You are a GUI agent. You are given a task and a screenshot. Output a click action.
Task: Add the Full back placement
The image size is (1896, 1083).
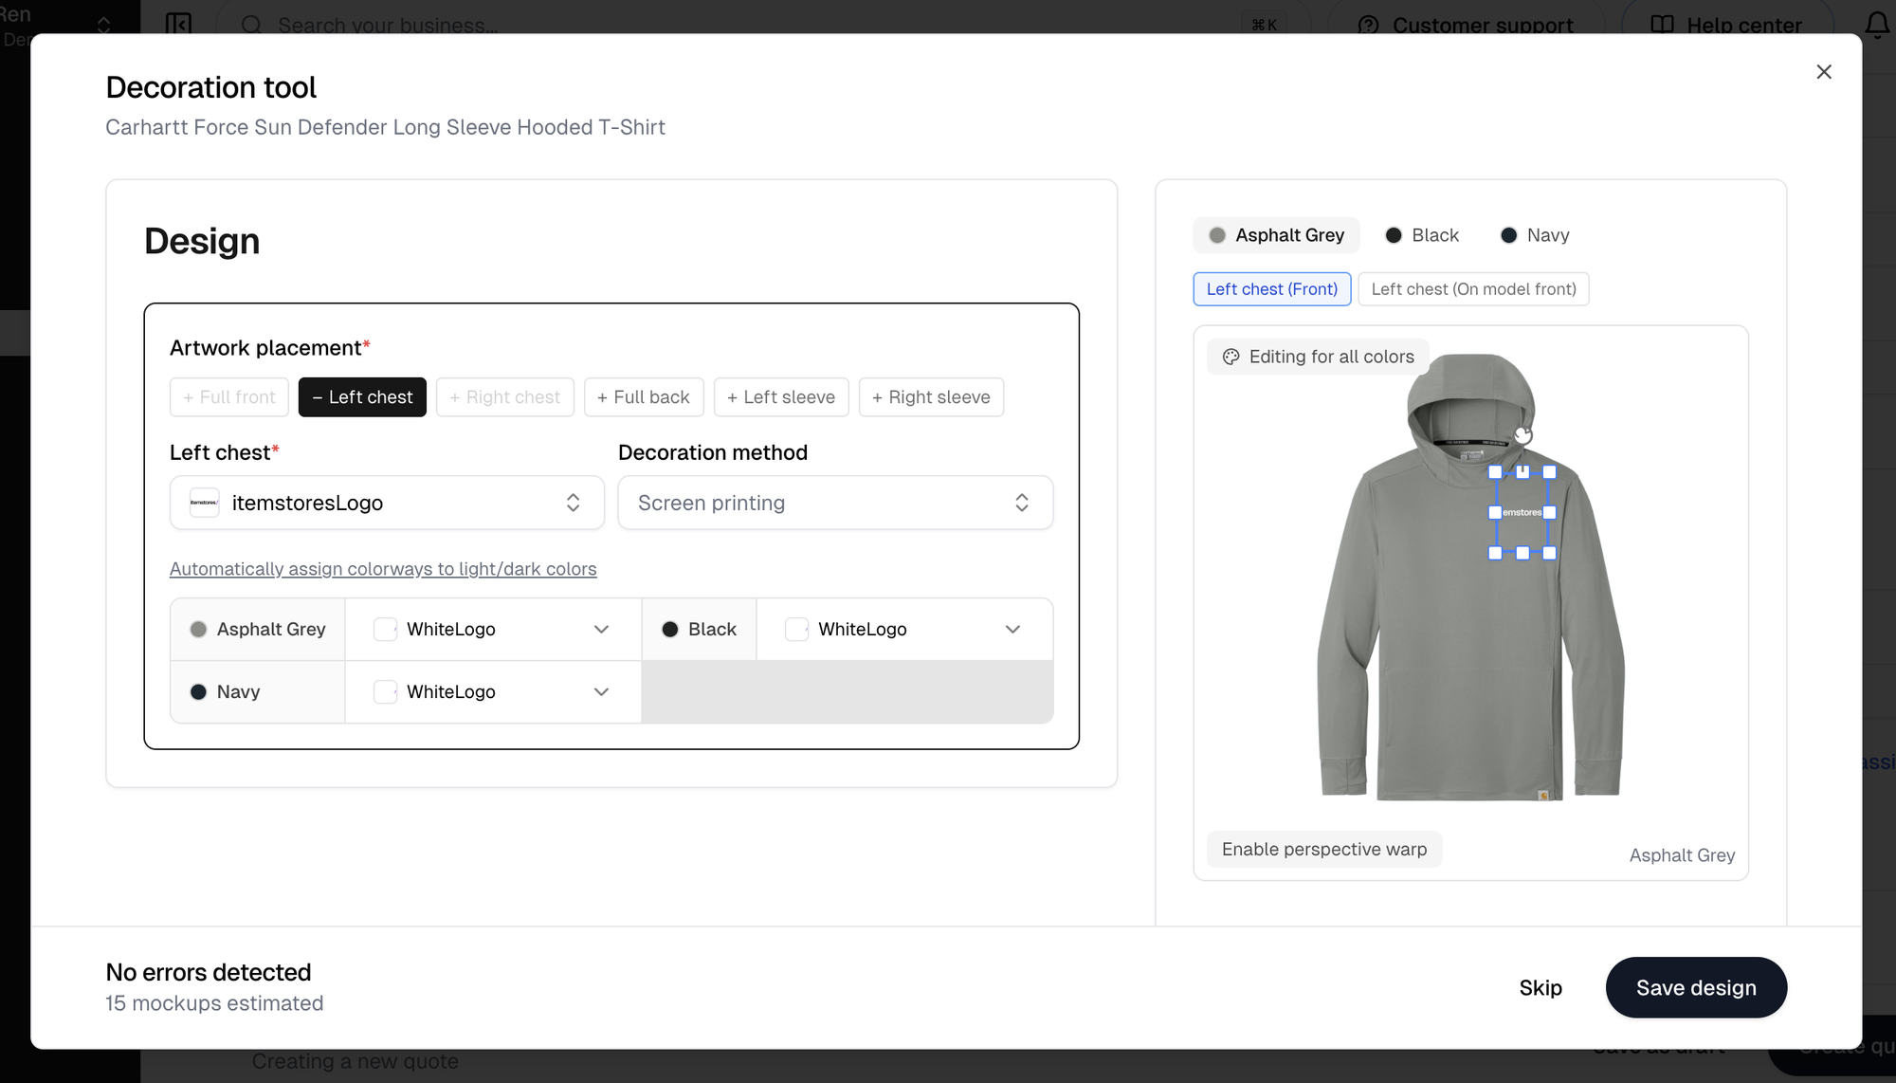click(644, 397)
